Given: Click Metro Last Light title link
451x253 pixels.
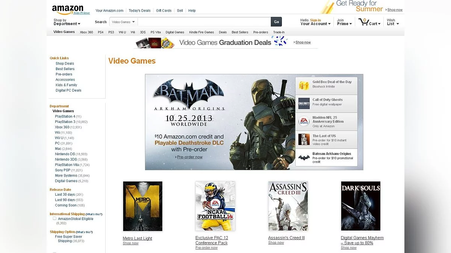Looking at the screenshot, I should click(x=138, y=238).
